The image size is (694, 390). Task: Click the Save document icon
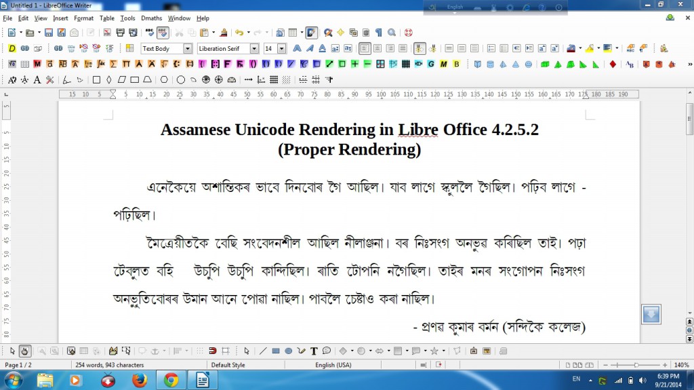pyautogui.click(x=49, y=33)
